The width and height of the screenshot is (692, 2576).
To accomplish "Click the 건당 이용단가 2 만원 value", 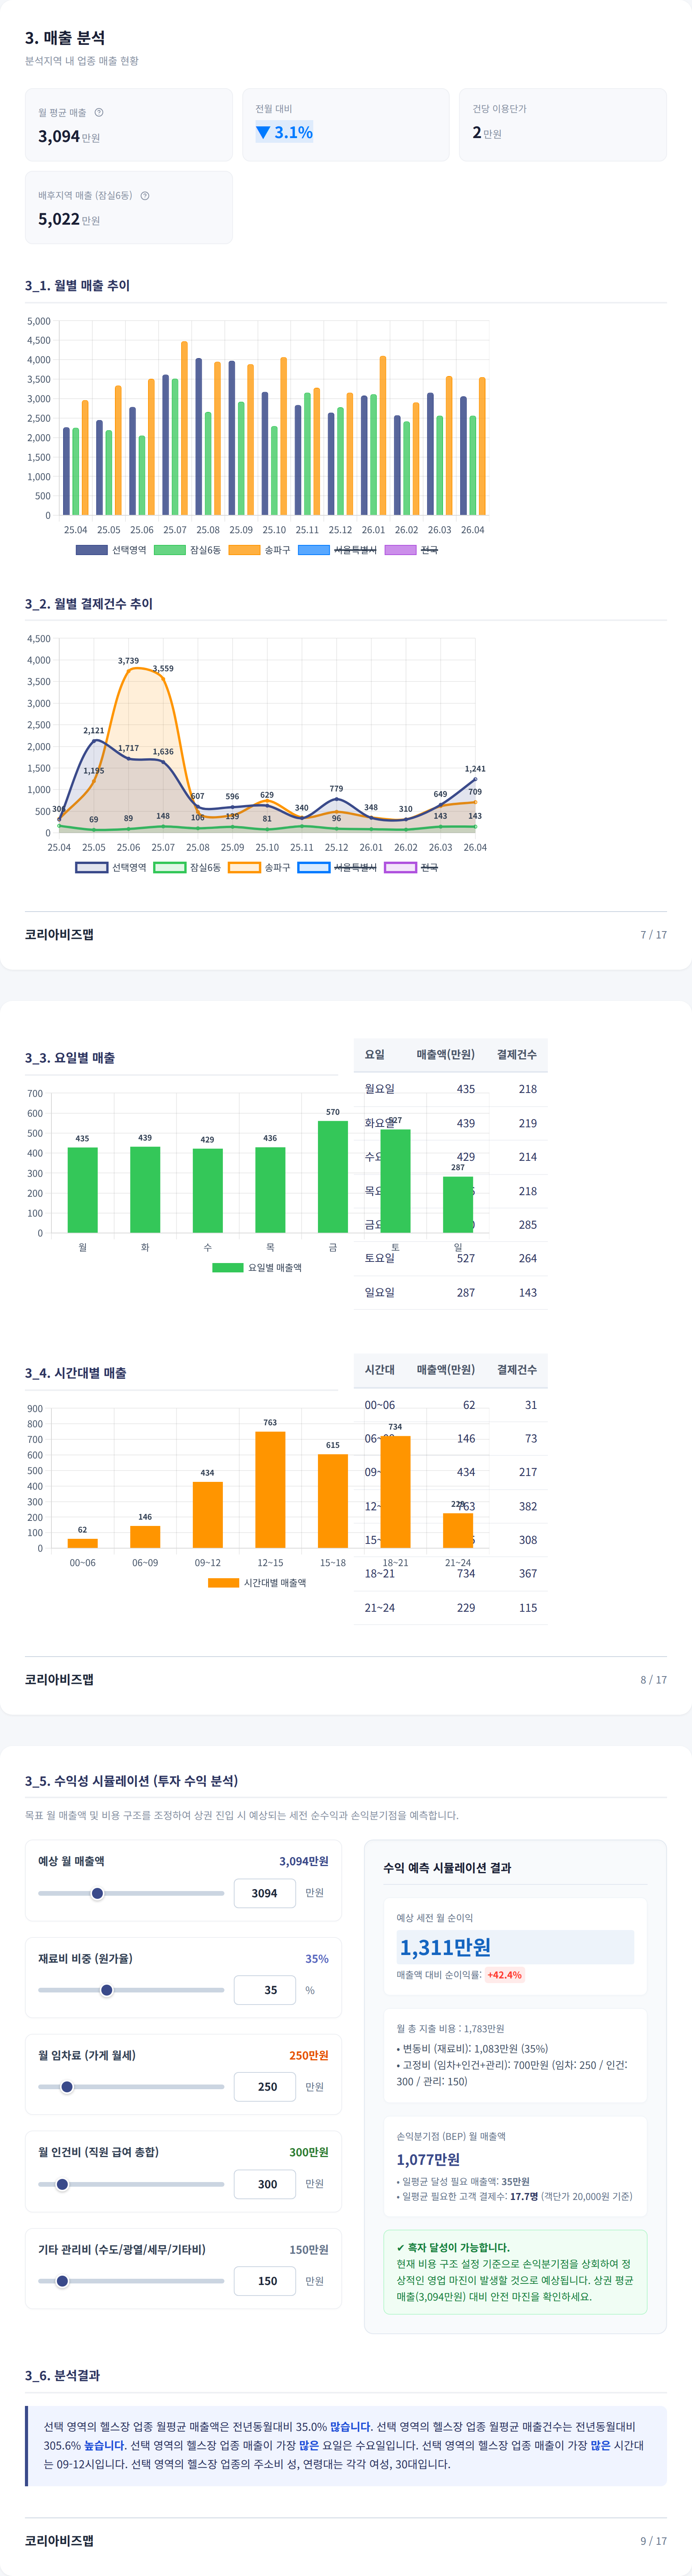I will pos(487,132).
